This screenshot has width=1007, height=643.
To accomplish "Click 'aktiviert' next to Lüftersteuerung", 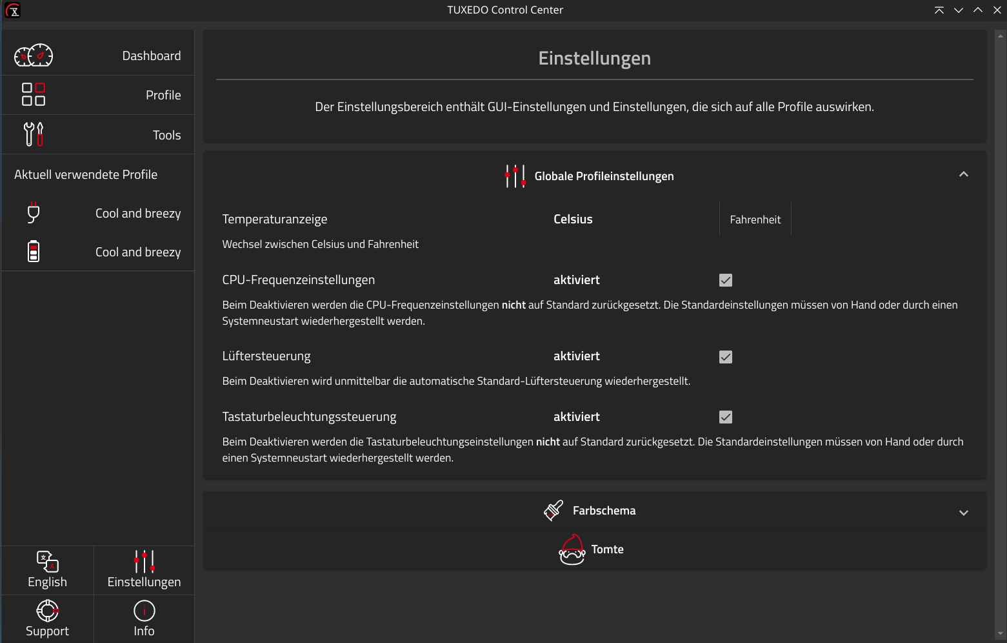I will pos(577,356).
